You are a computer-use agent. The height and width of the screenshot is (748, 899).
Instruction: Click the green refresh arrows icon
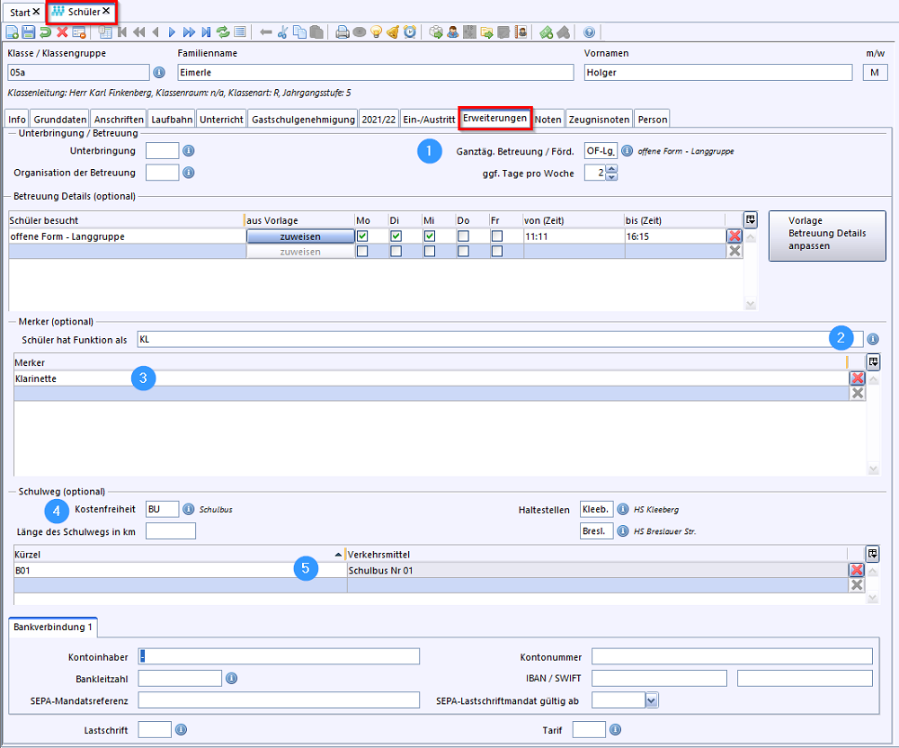click(x=223, y=32)
